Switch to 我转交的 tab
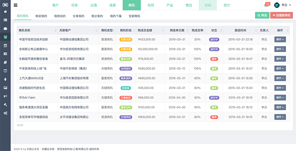 coord(60,16)
